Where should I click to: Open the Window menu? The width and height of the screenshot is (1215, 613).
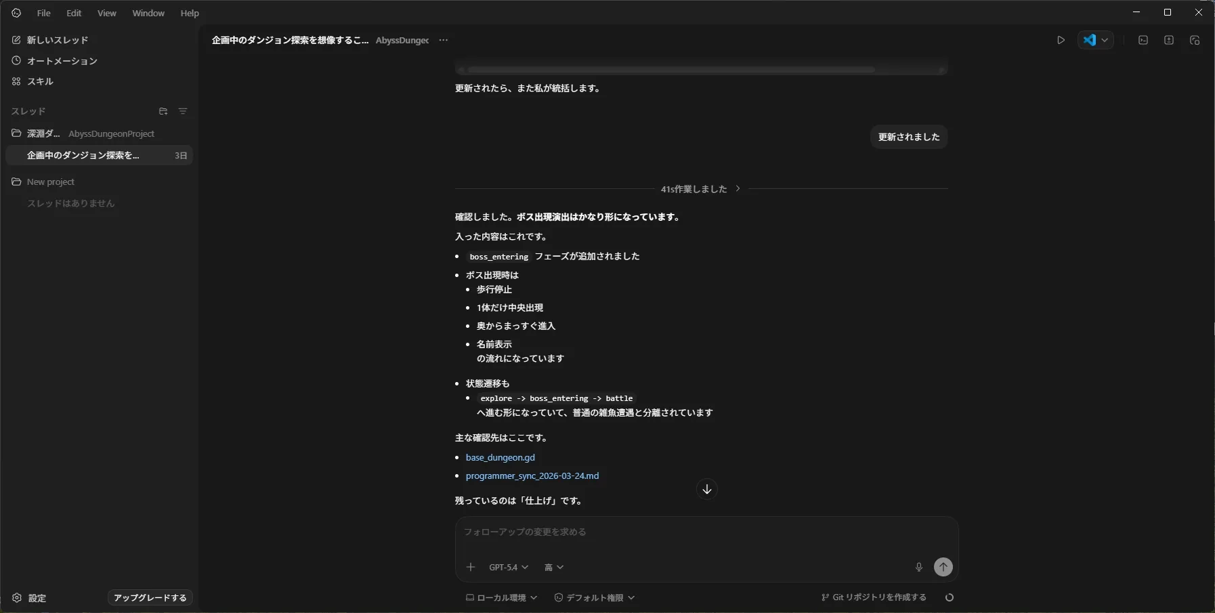coord(148,13)
